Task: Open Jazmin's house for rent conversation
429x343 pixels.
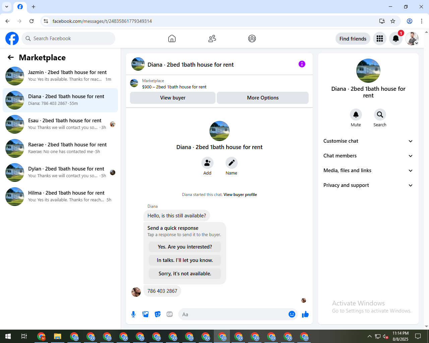Action: (60, 76)
